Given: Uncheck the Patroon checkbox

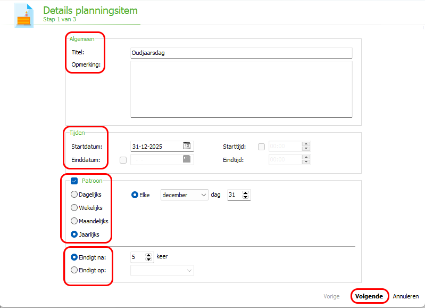Looking at the screenshot, I should [x=74, y=181].
